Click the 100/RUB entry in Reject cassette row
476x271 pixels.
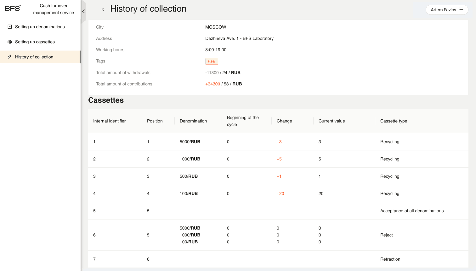tap(189, 242)
